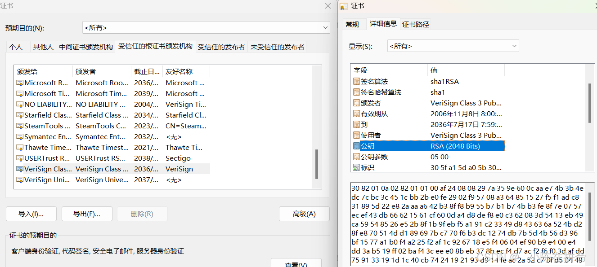Click the 有效期从 field icon
The height and width of the screenshot is (267, 597).
356,114
